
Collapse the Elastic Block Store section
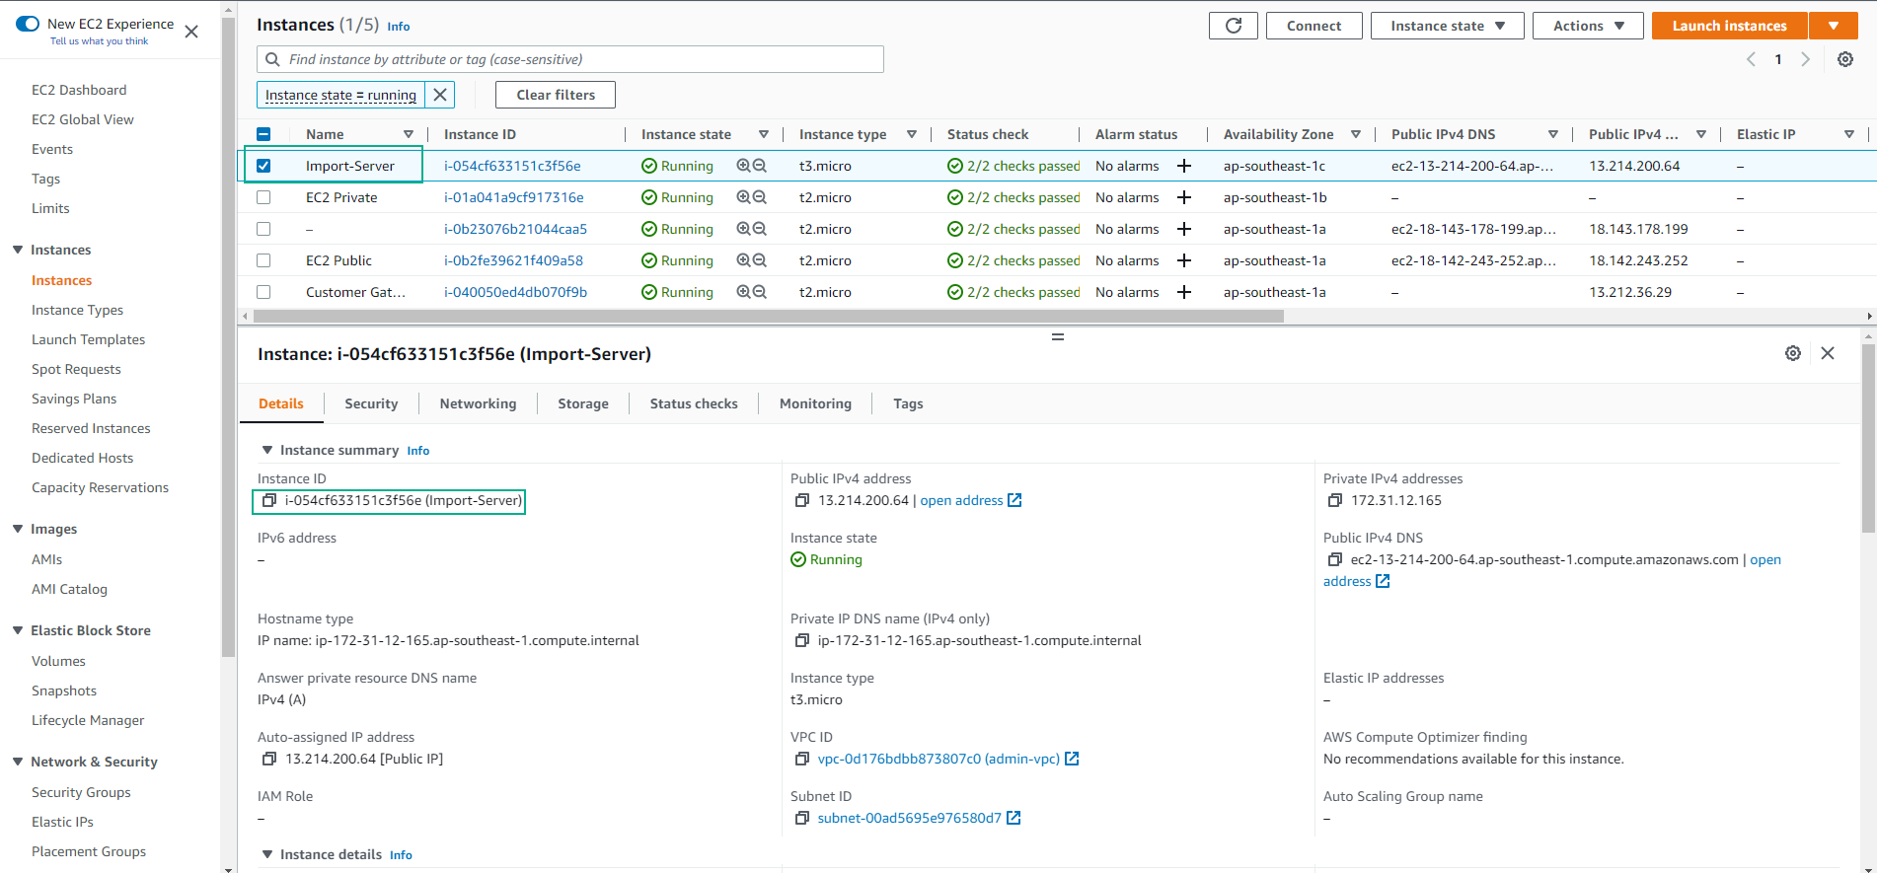[18, 630]
